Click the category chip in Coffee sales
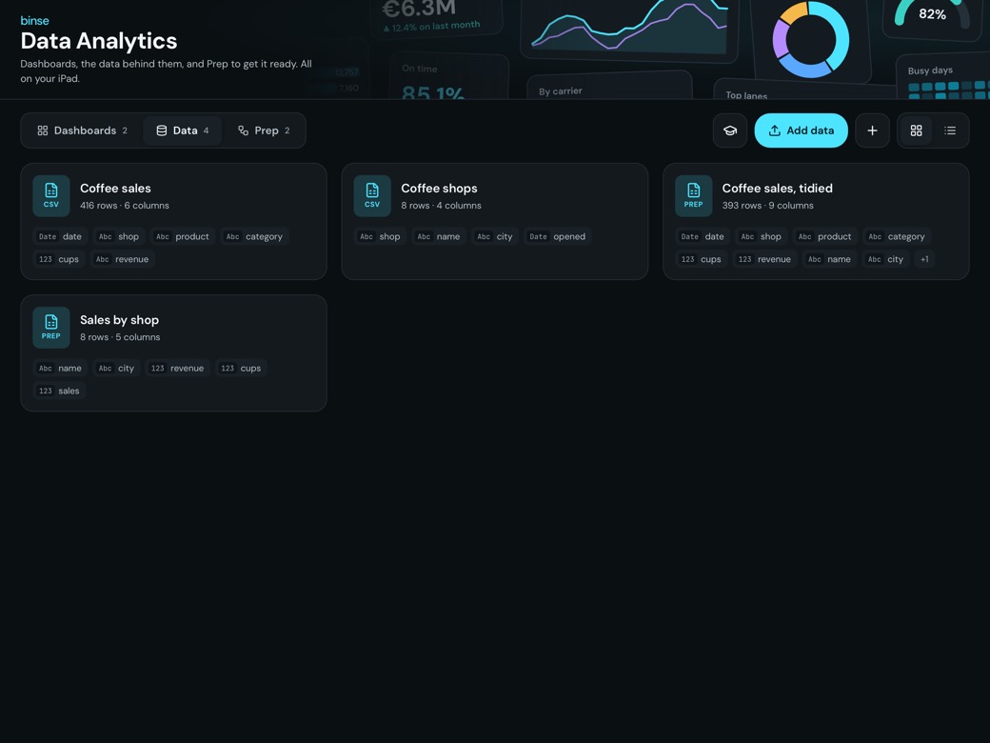Viewport: 990px width, 743px height. click(x=254, y=236)
